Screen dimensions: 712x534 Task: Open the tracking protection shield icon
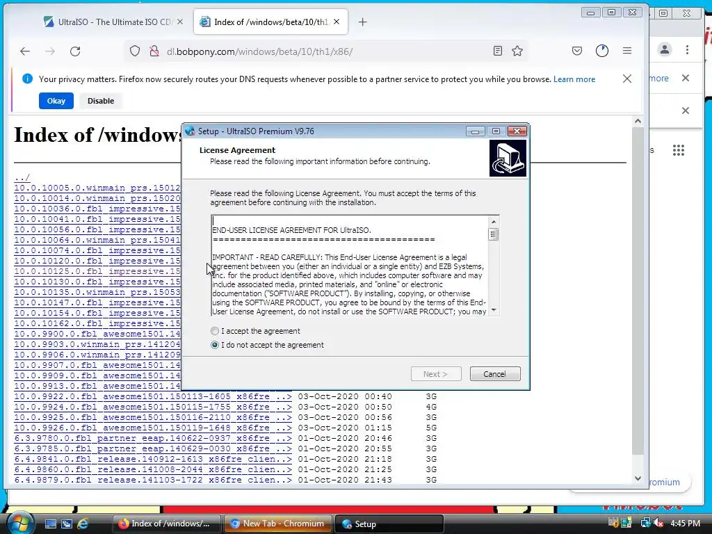[x=135, y=51]
